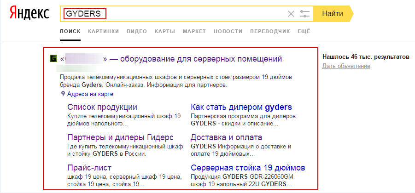Open the Yandex logo homepage
This screenshot has width=415, height=193.
[29, 13]
